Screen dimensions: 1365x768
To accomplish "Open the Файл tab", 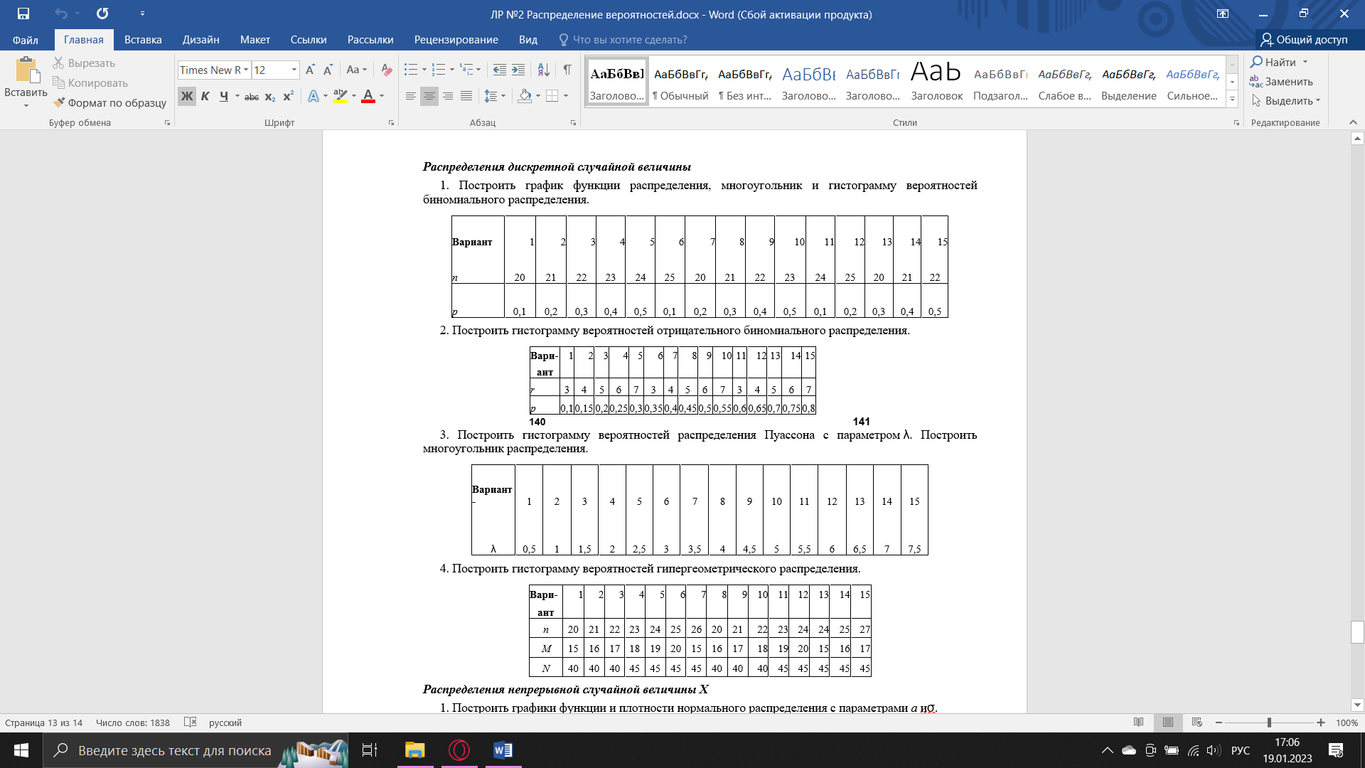I will [26, 40].
